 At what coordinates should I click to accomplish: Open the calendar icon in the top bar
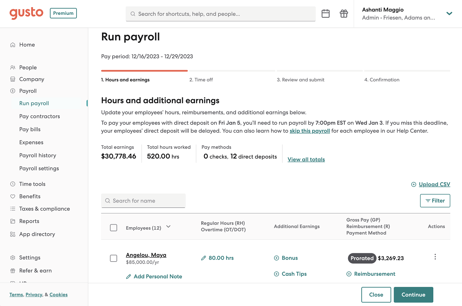pos(325,14)
